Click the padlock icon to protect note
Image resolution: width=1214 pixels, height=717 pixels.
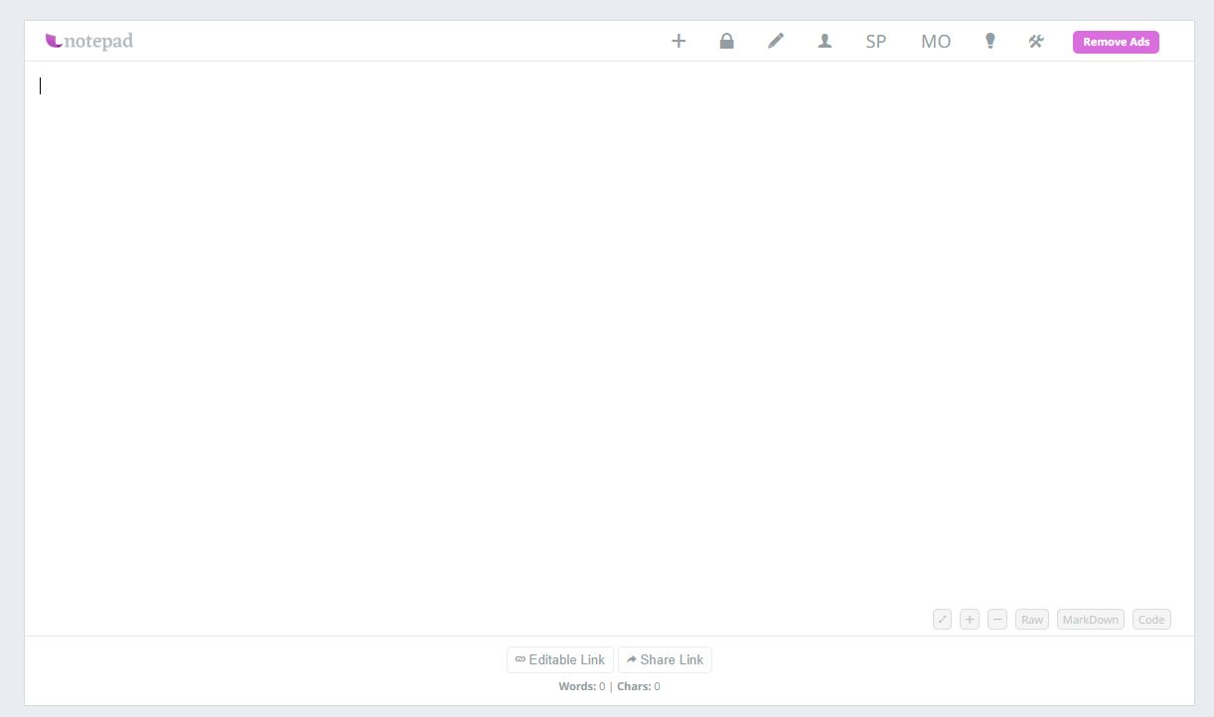point(726,42)
